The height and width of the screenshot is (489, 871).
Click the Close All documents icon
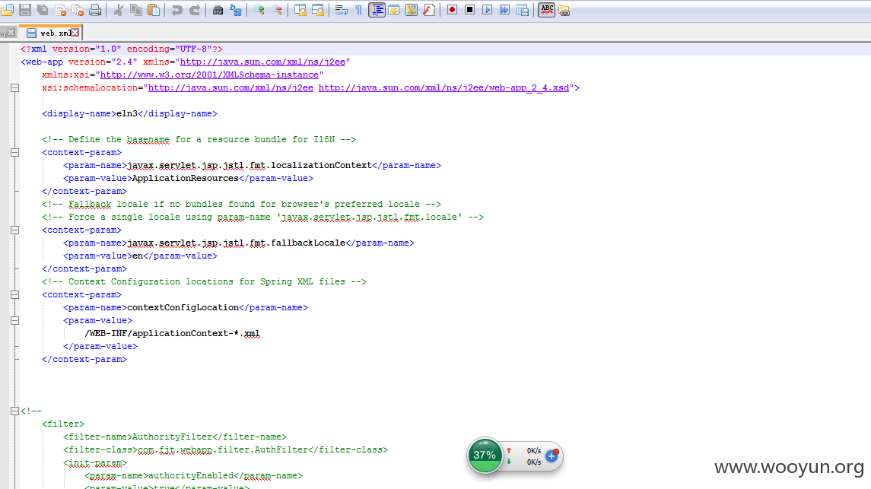(78, 10)
